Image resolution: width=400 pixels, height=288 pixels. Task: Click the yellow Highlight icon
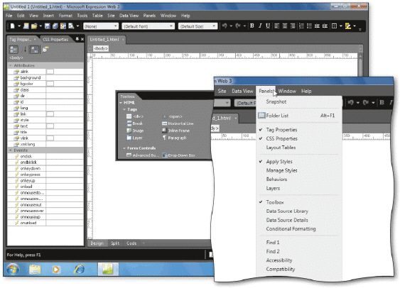(348, 26)
